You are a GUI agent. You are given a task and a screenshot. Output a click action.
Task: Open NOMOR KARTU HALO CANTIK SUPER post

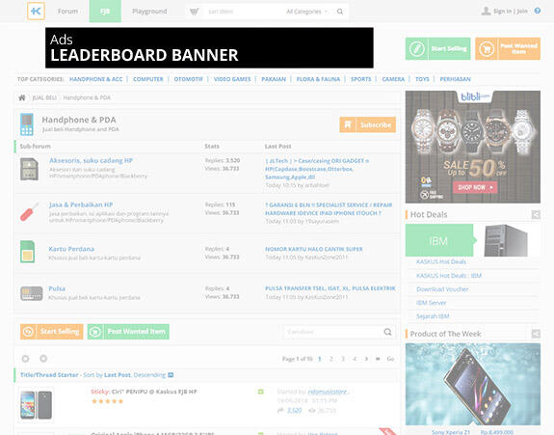tap(314, 249)
